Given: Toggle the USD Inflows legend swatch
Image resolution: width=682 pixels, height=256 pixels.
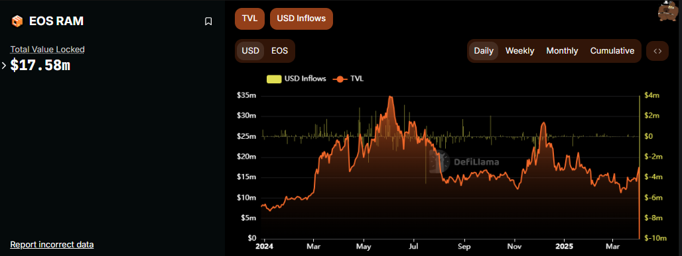Looking at the screenshot, I should click(x=274, y=79).
